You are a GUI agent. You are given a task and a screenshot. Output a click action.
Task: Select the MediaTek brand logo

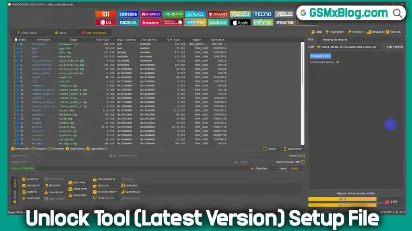[x=195, y=22]
